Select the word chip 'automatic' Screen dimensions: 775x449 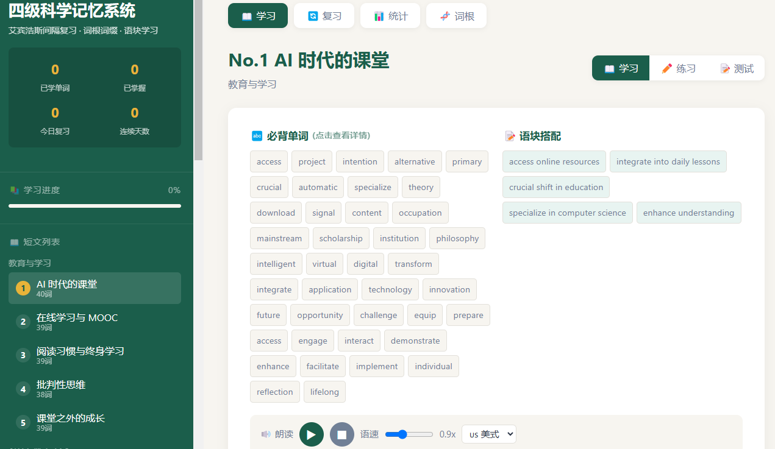coord(318,187)
